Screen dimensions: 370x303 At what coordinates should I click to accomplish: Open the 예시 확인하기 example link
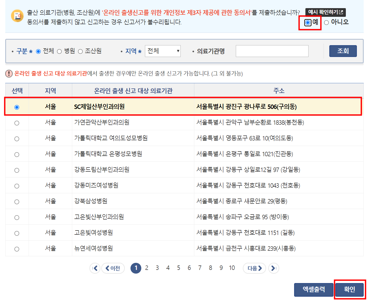coord(325,12)
